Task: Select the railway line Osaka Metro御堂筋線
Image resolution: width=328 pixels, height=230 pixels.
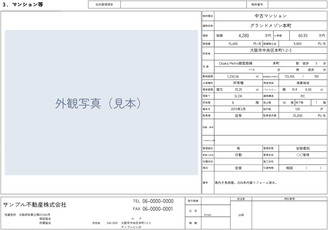Action: click(236, 63)
